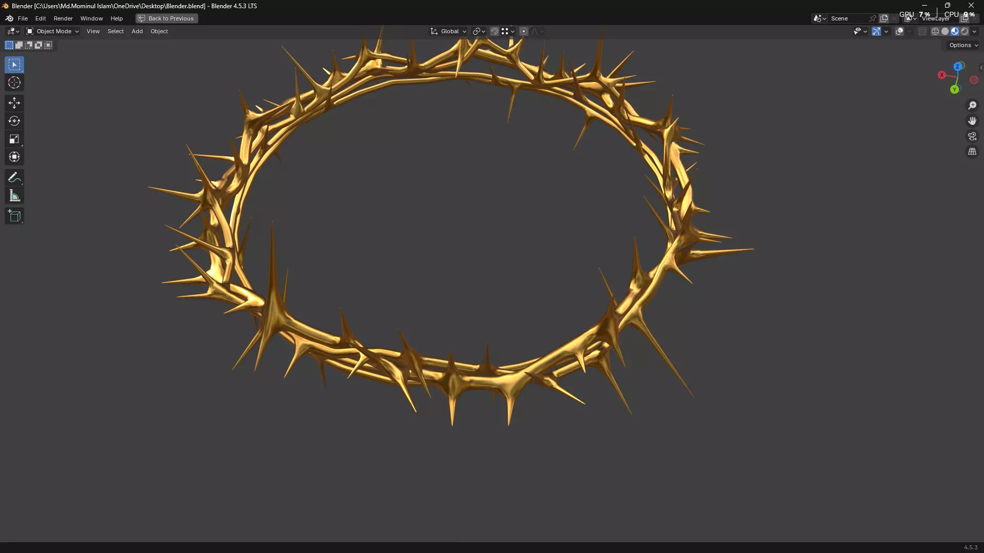Choose the Move tool

tap(14, 103)
